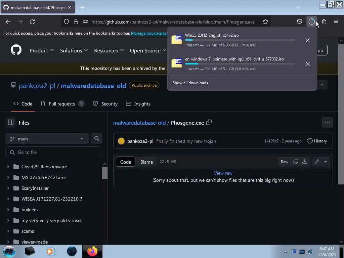344x258 pixels.
Task: Bookmark this page with the star icon
Action: pos(265,21)
